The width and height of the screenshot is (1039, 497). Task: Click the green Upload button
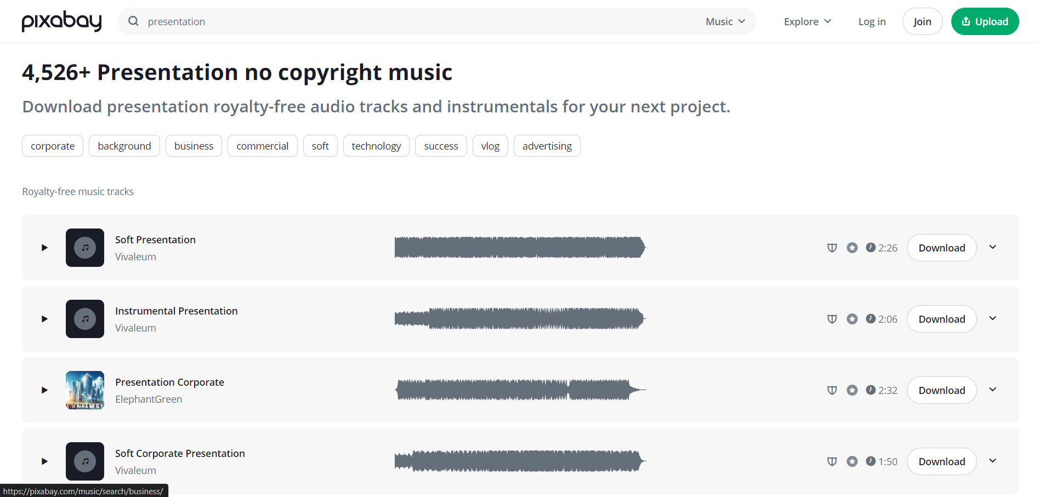click(985, 21)
